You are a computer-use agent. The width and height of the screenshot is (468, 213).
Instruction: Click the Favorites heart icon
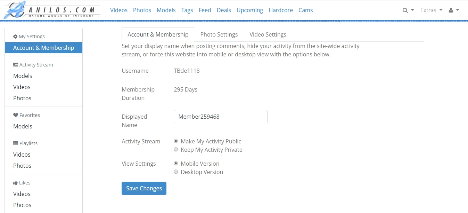(15, 115)
